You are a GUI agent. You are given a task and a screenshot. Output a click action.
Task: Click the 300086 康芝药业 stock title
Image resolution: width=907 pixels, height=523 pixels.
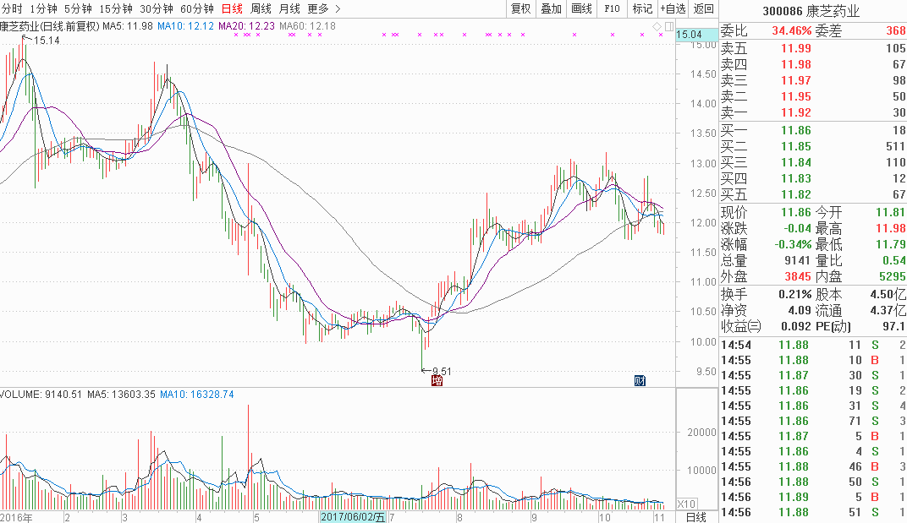pos(811,11)
